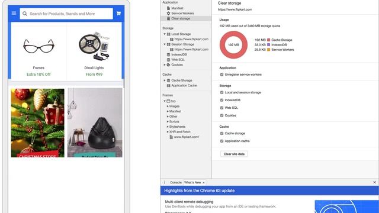Screen dimensions: 379x213
Task: Click the www.flipkart.com/ document icon
Action: pos(171,137)
